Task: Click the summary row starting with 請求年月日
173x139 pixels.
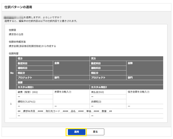Action: [x=90, y=111]
